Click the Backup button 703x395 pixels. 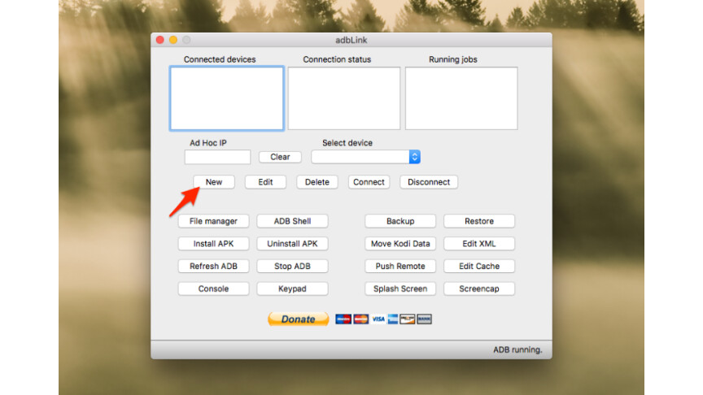coord(400,221)
